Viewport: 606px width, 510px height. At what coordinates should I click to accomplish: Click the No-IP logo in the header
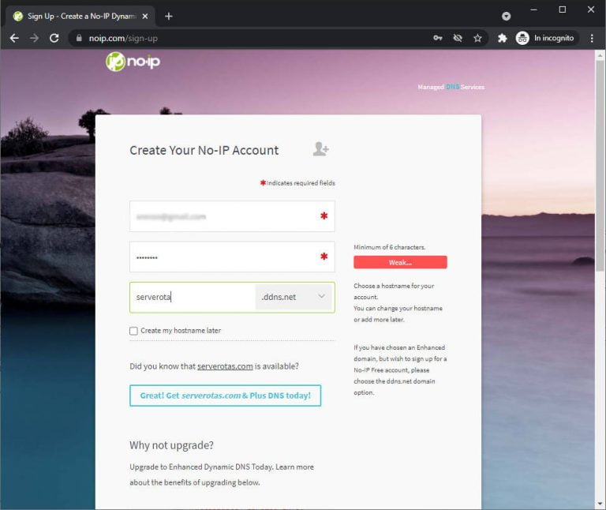(133, 62)
